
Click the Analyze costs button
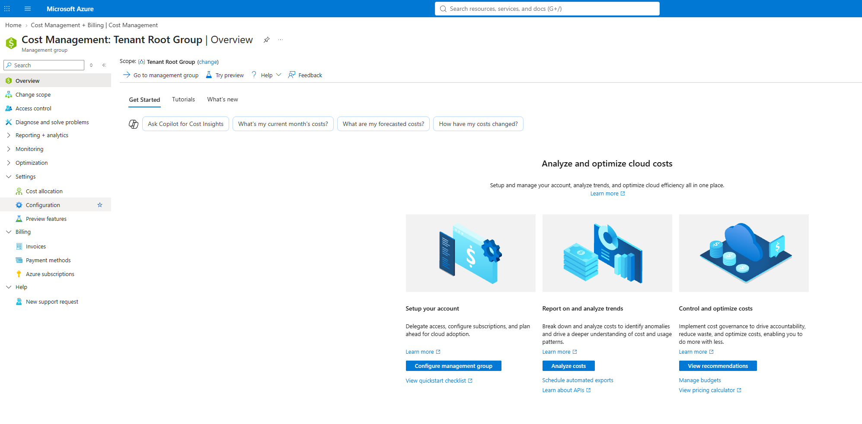point(568,366)
